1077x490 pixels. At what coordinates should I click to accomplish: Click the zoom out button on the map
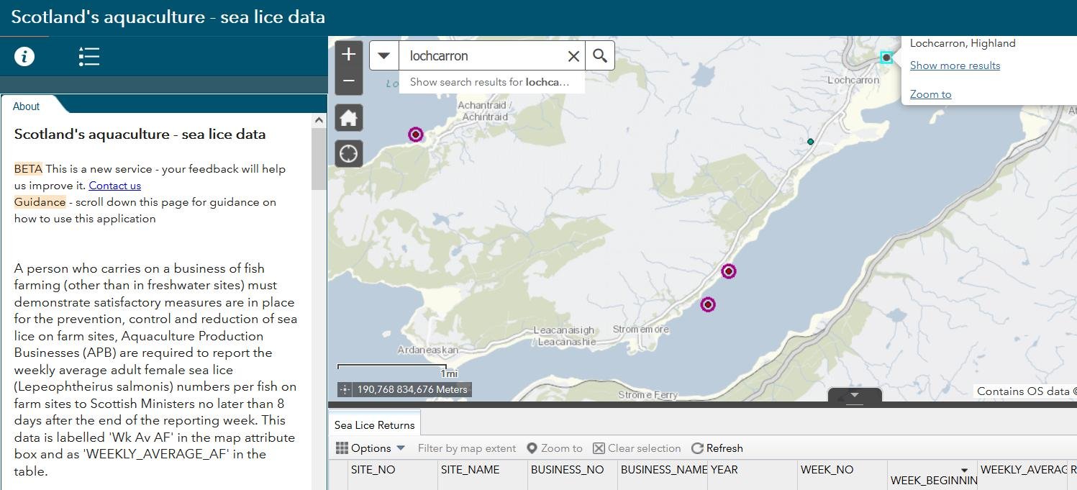(348, 81)
